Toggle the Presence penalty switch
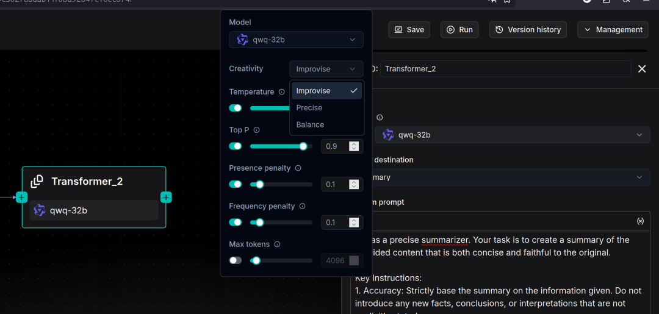This screenshot has width=659, height=314. pyautogui.click(x=236, y=184)
